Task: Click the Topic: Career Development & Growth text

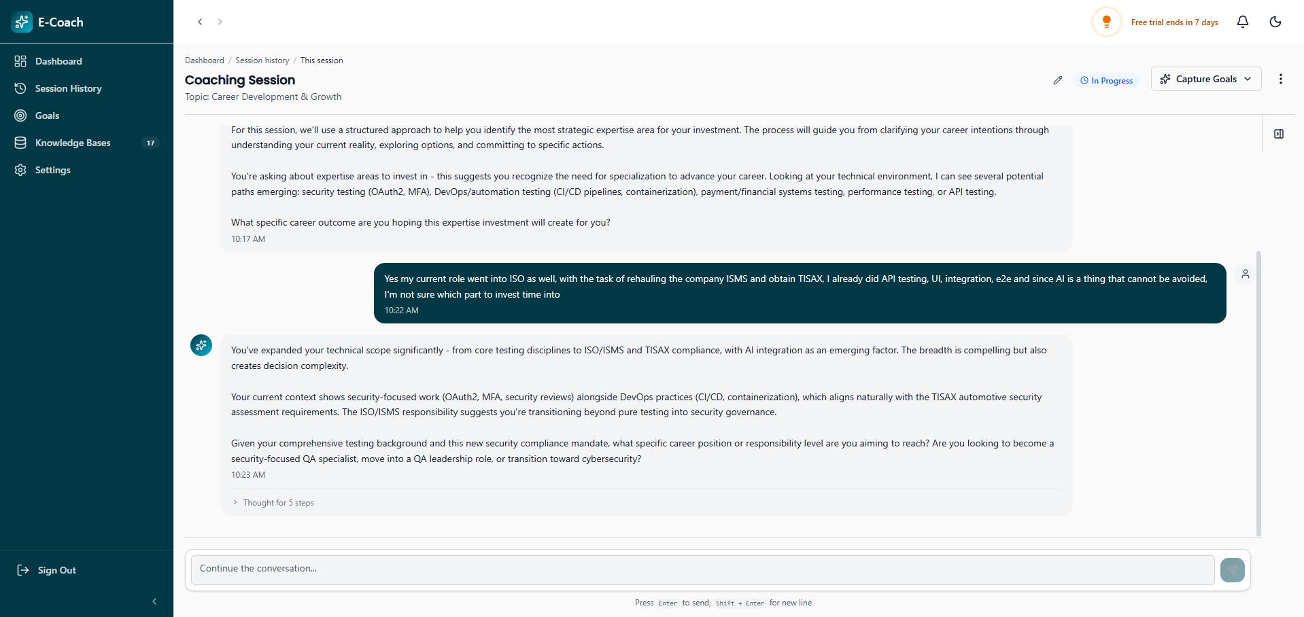Action: point(263,97)
